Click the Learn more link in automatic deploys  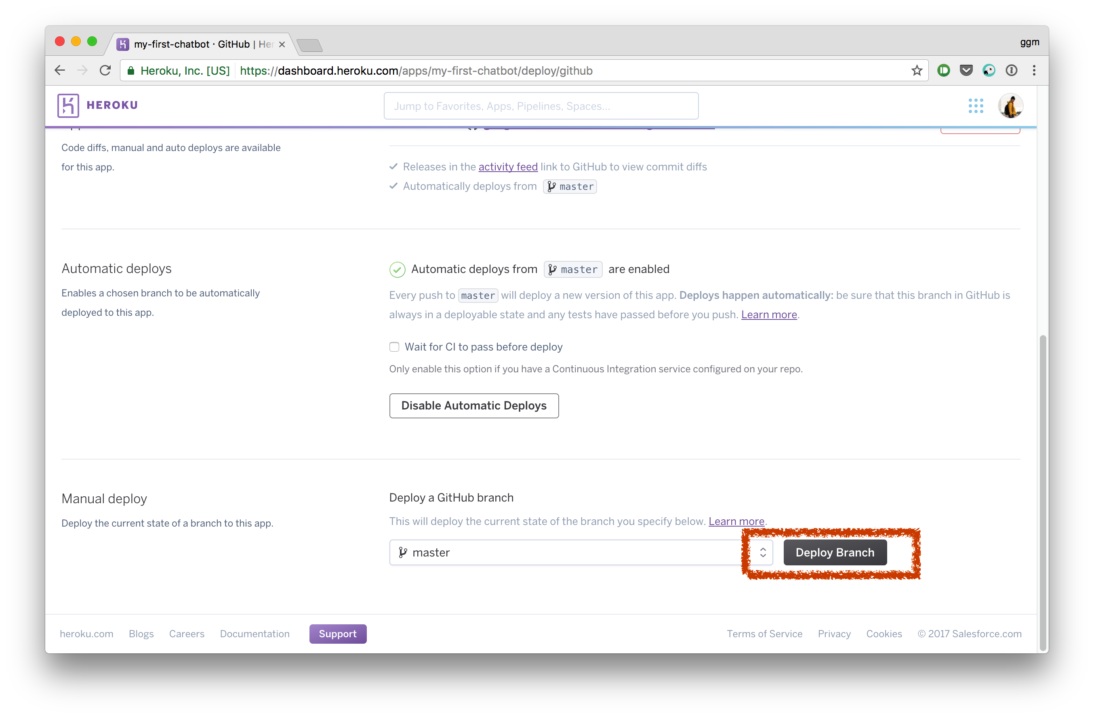tap(769, 314)
